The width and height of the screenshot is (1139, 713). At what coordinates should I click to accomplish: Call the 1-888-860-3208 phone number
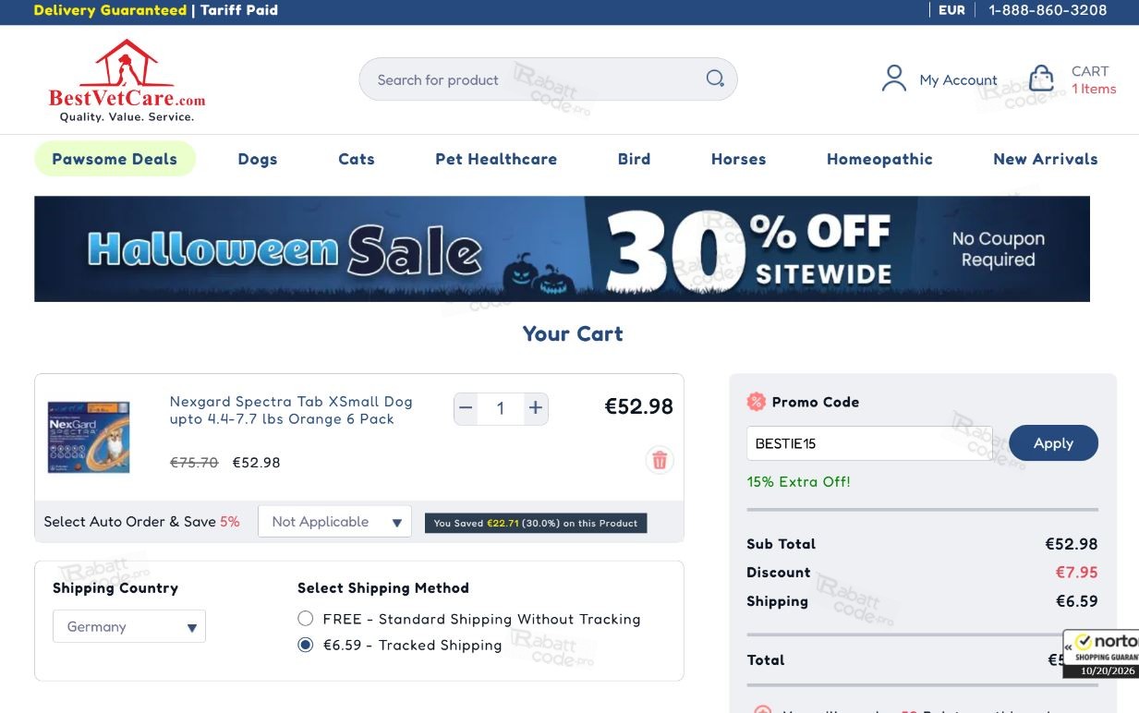tap(1048, 10)
